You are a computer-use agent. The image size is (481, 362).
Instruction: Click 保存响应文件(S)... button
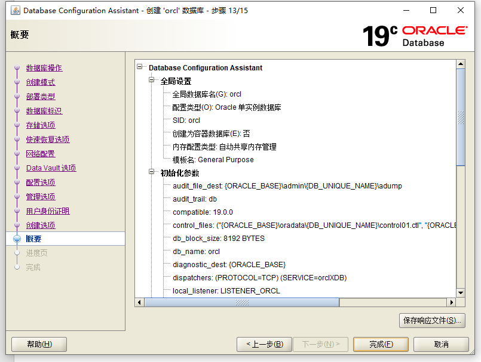click(432, 321)
